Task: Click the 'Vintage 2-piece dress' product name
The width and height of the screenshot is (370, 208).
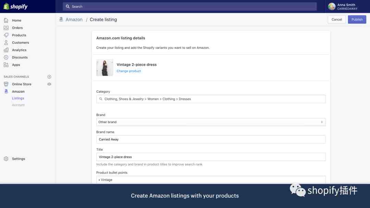Action: tap(136, 65)
